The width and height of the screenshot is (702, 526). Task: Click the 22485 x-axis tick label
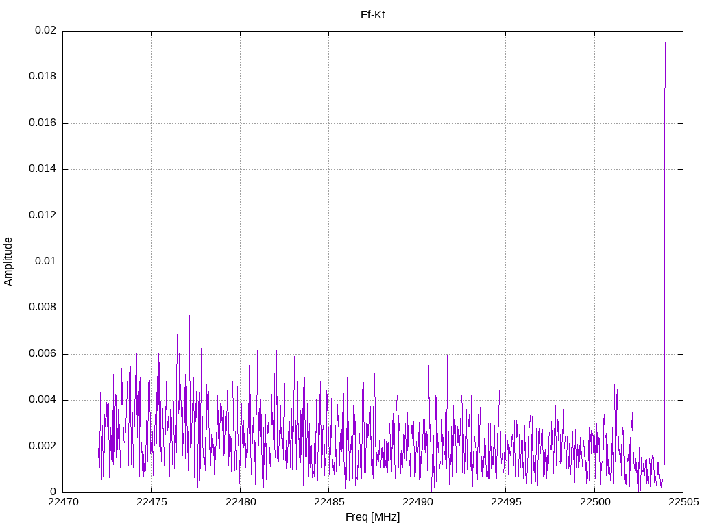(x=328, y=503)
